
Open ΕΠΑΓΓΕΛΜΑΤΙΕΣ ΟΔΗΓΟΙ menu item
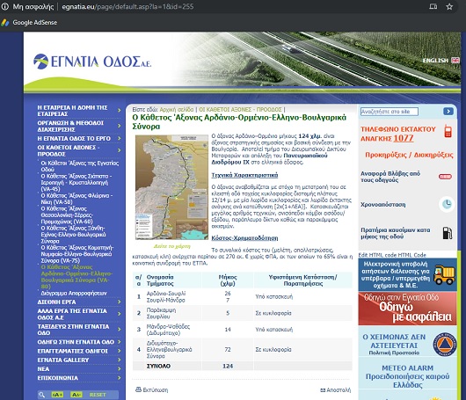click(x=71, y=351)
